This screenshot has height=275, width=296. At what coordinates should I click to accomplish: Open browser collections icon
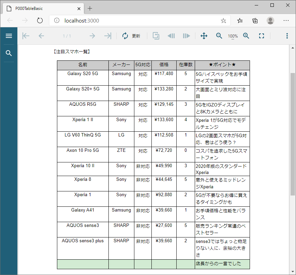255,20
